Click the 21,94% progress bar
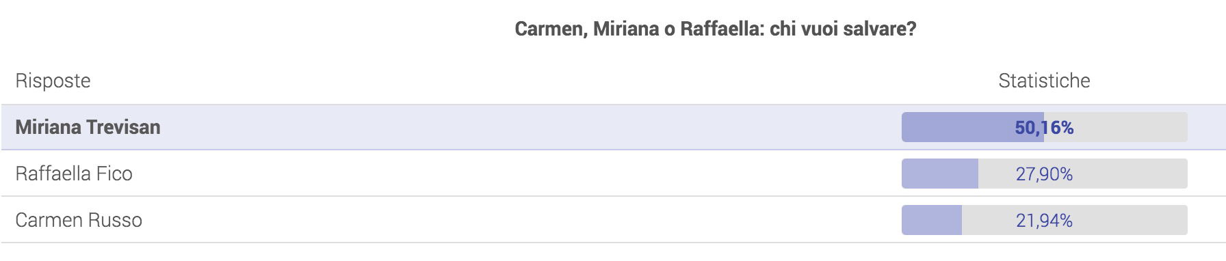Image resolution: width=1226 pixels, height=261 pixels. [x=1044, y=221]
